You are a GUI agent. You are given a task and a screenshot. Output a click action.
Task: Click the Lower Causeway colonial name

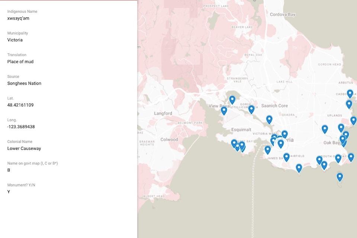(24, 148)
